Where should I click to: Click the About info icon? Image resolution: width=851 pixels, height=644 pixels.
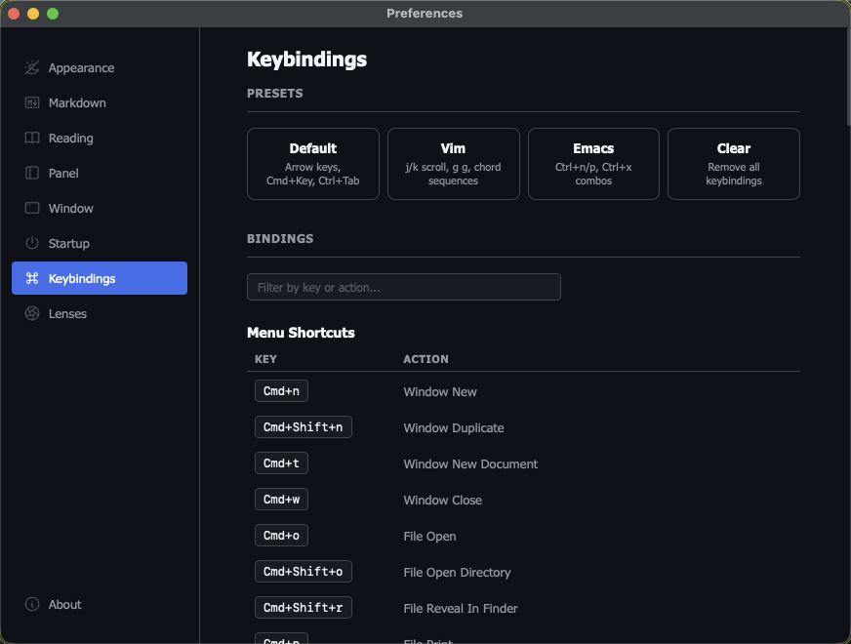click(32, 604)
